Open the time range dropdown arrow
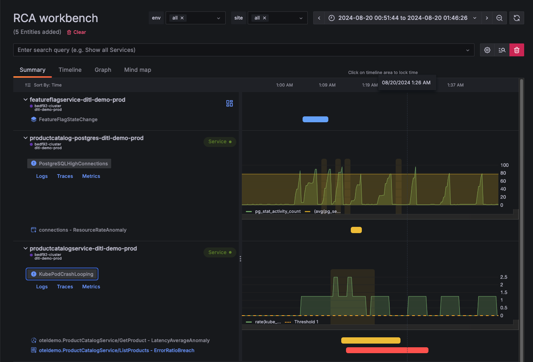 click(x=475, y=18)
